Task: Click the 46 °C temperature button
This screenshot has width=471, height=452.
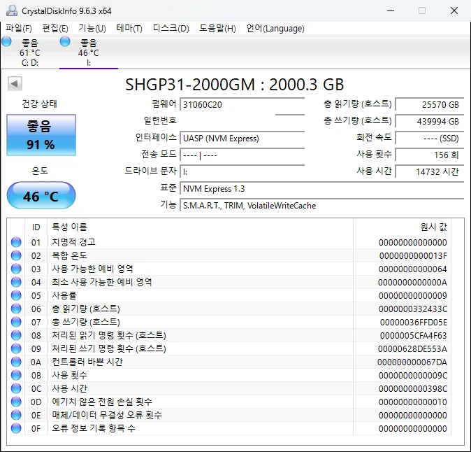Action: point(41,195)
